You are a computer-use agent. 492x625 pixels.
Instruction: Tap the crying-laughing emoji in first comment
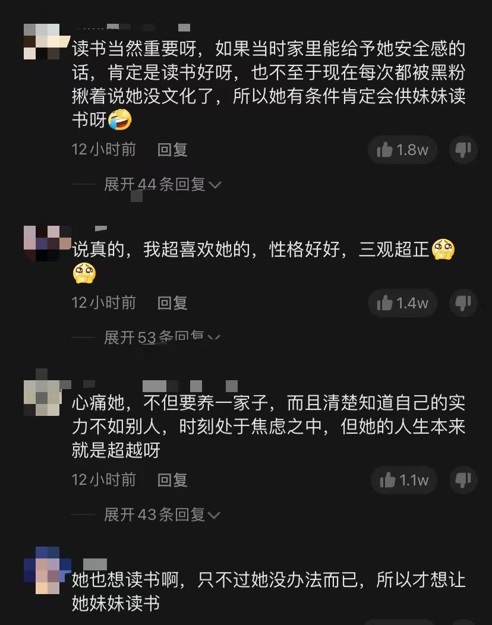click(120, 119)
